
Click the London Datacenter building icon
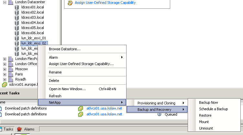[x=11, y=2]
